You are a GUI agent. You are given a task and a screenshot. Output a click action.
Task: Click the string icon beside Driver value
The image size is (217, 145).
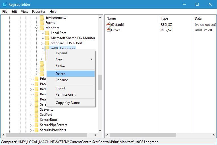point(108,30)
